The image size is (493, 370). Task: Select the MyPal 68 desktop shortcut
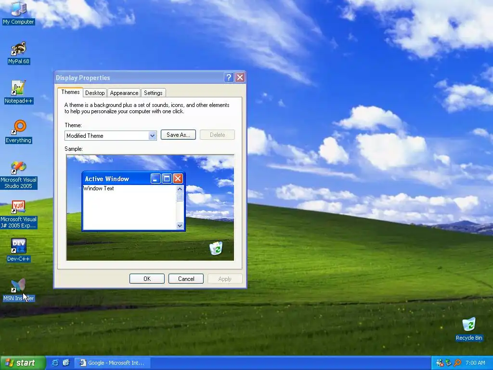click(x=19, y=53)
